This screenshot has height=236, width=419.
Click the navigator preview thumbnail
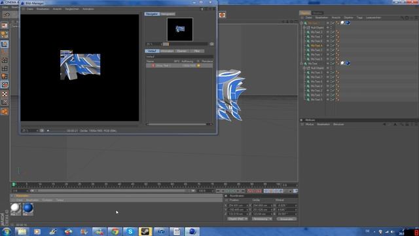click(x=180, y=29)
